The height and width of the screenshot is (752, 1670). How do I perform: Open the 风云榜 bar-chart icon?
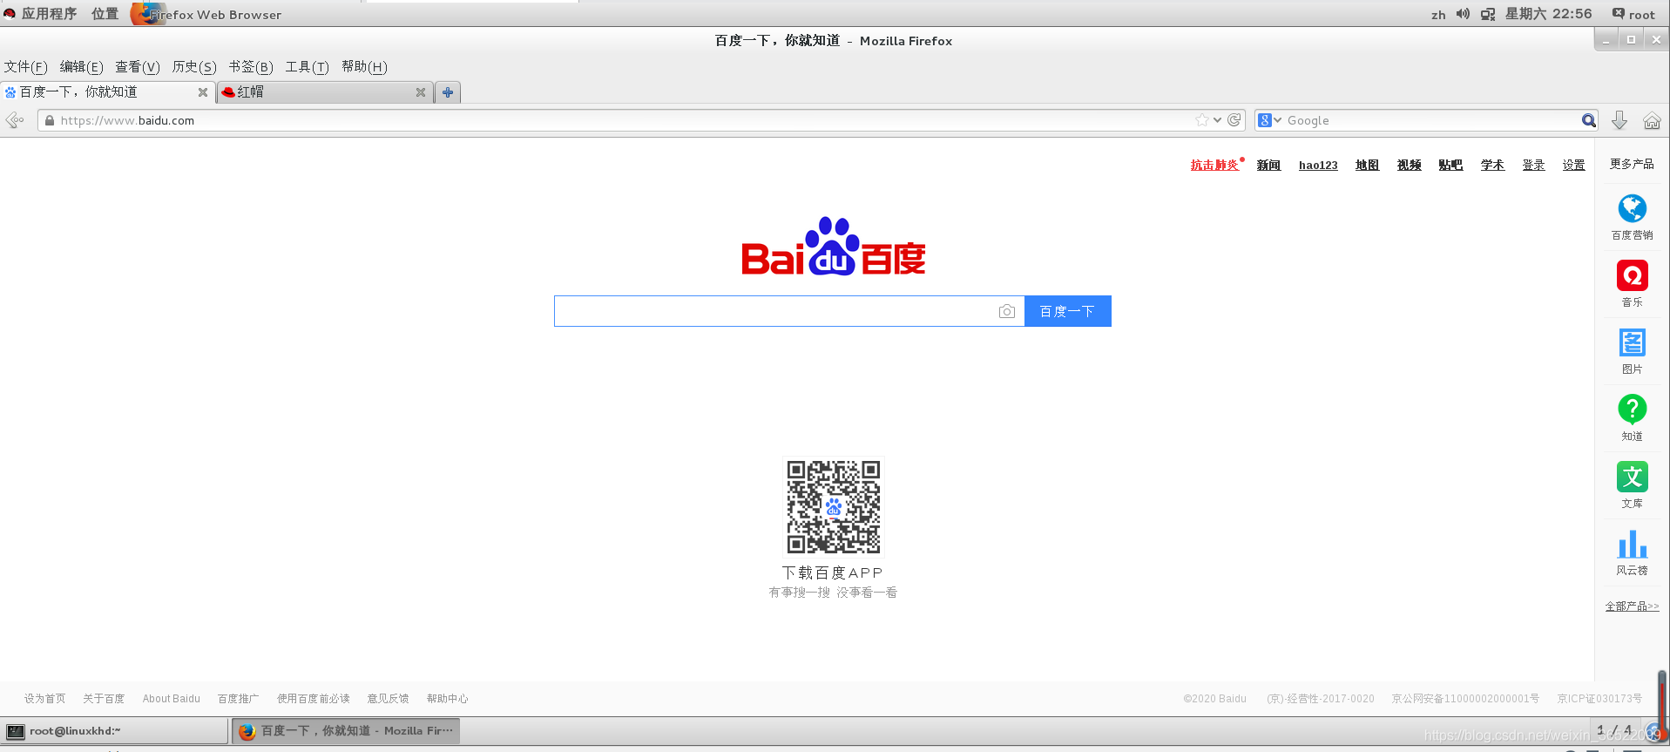click(x=1633, y=545)
